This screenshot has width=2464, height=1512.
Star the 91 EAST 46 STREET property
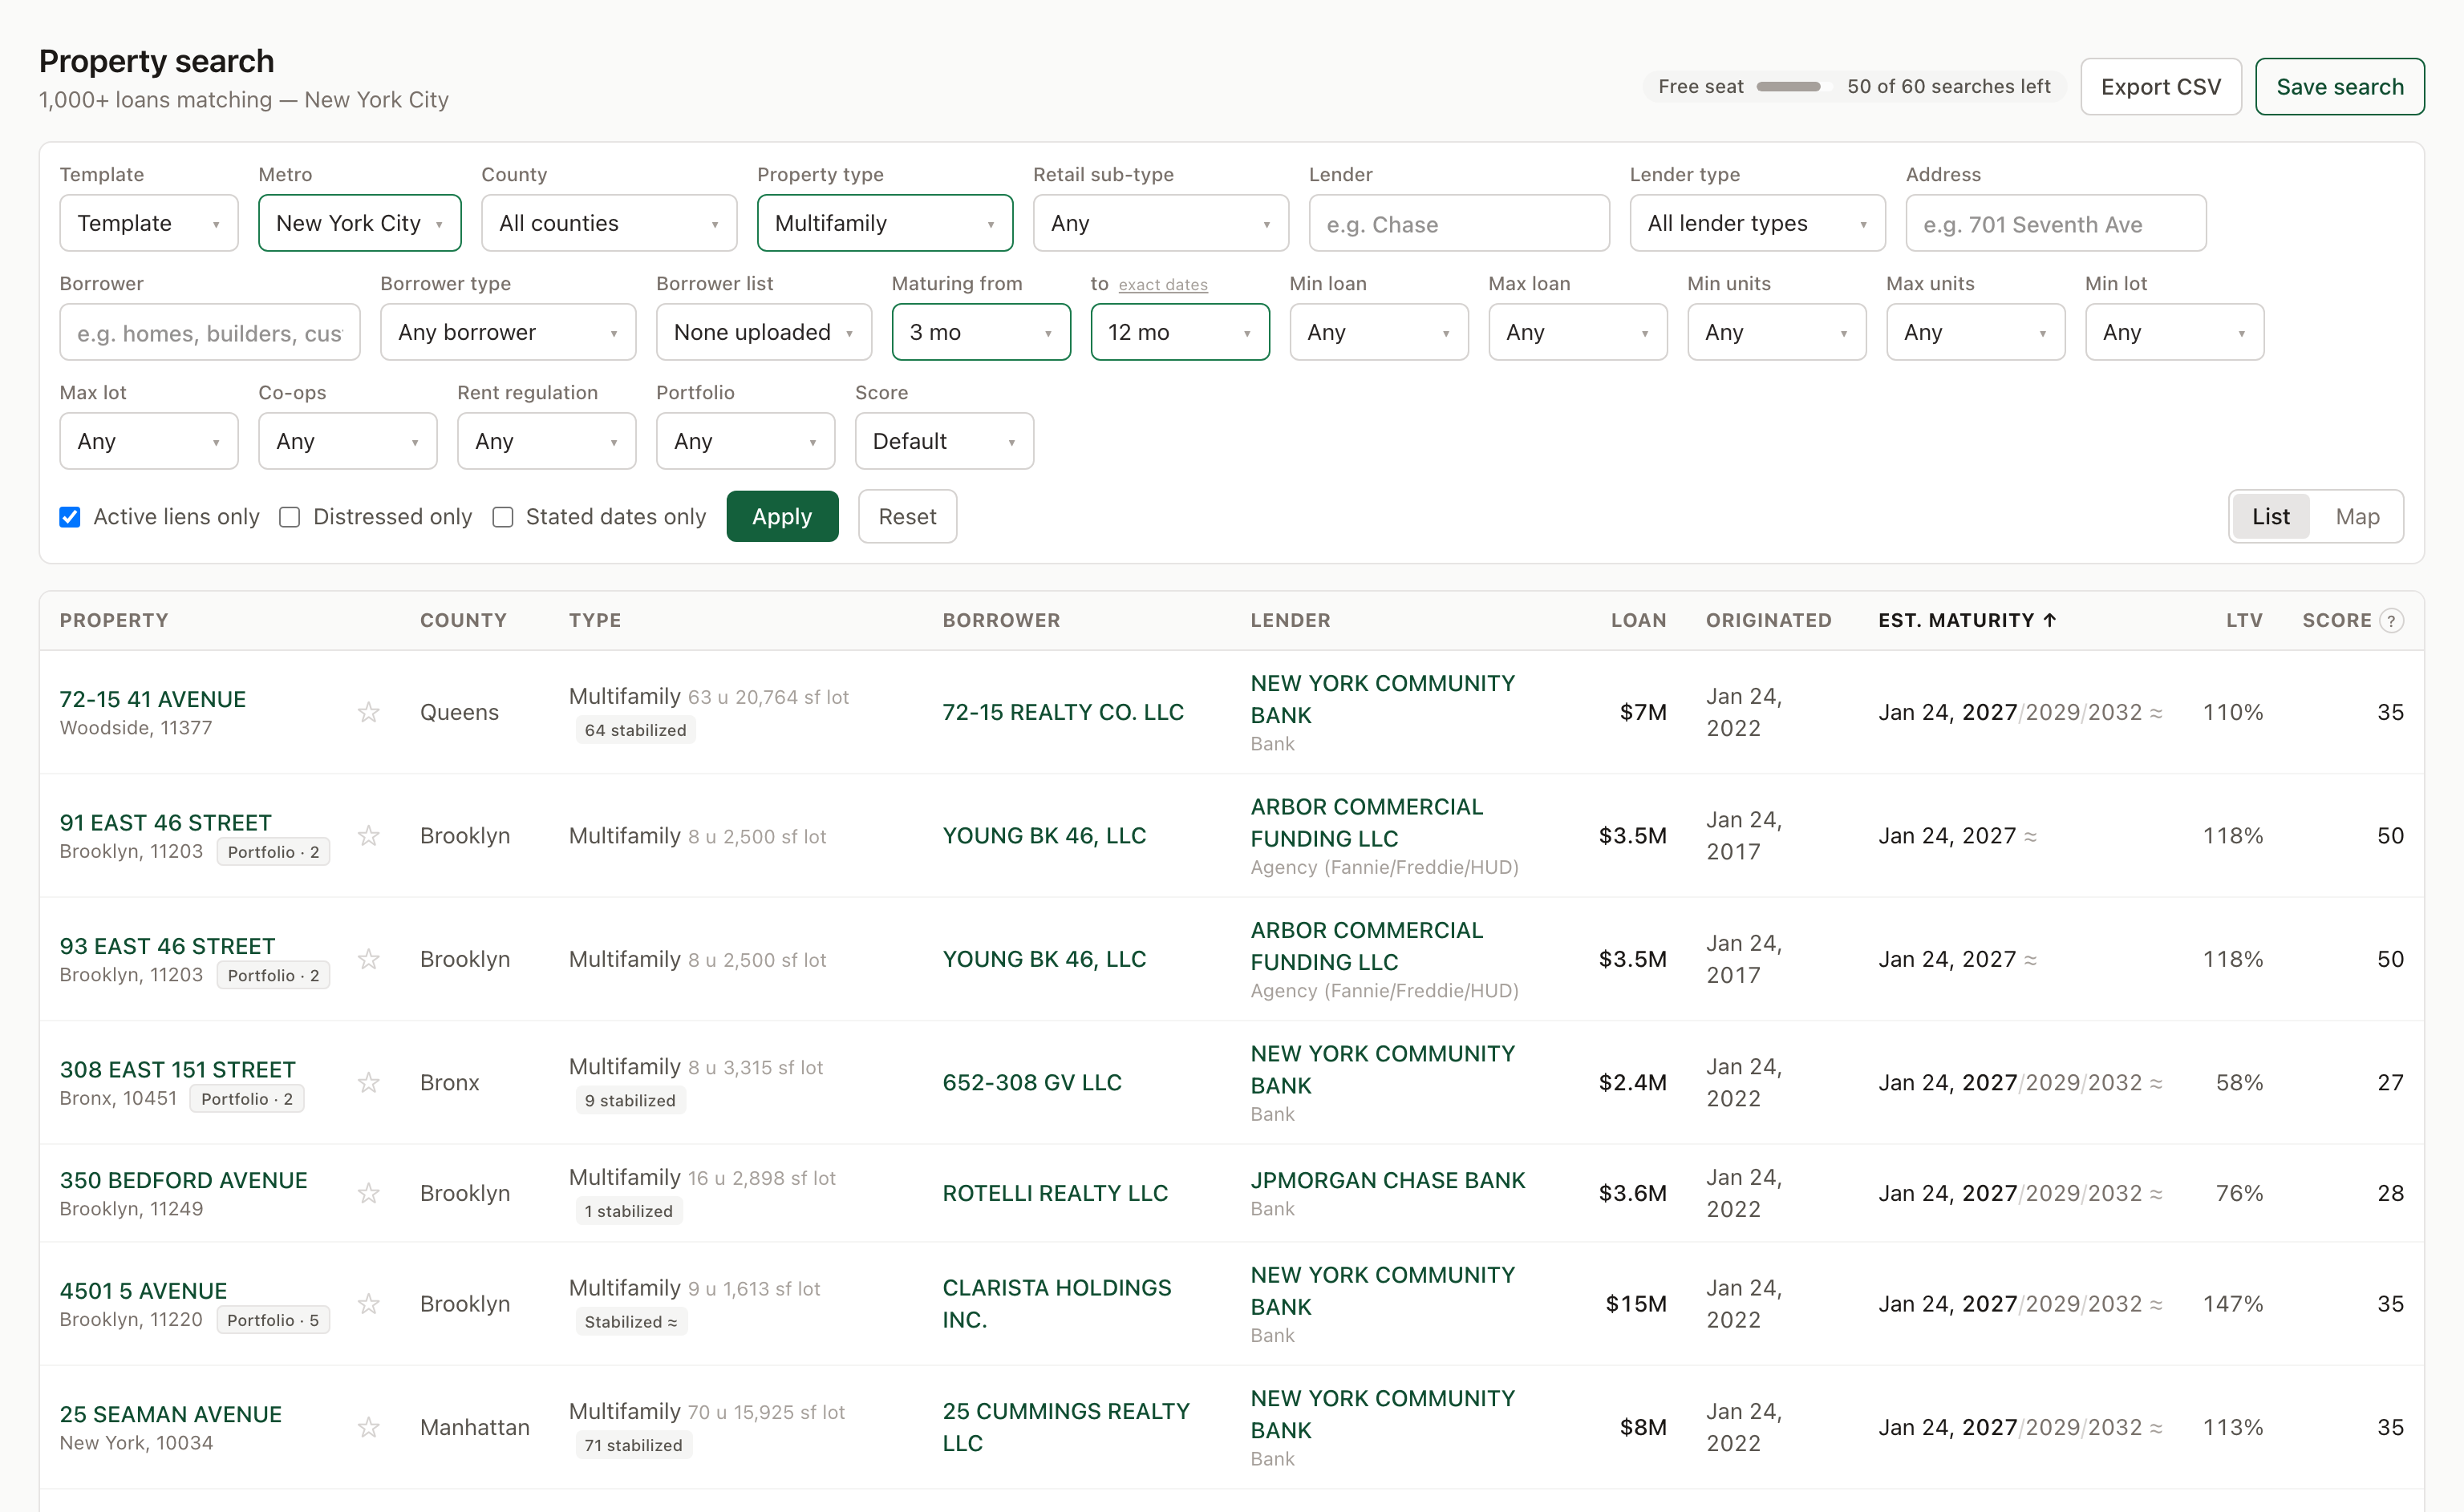(368, 835)
